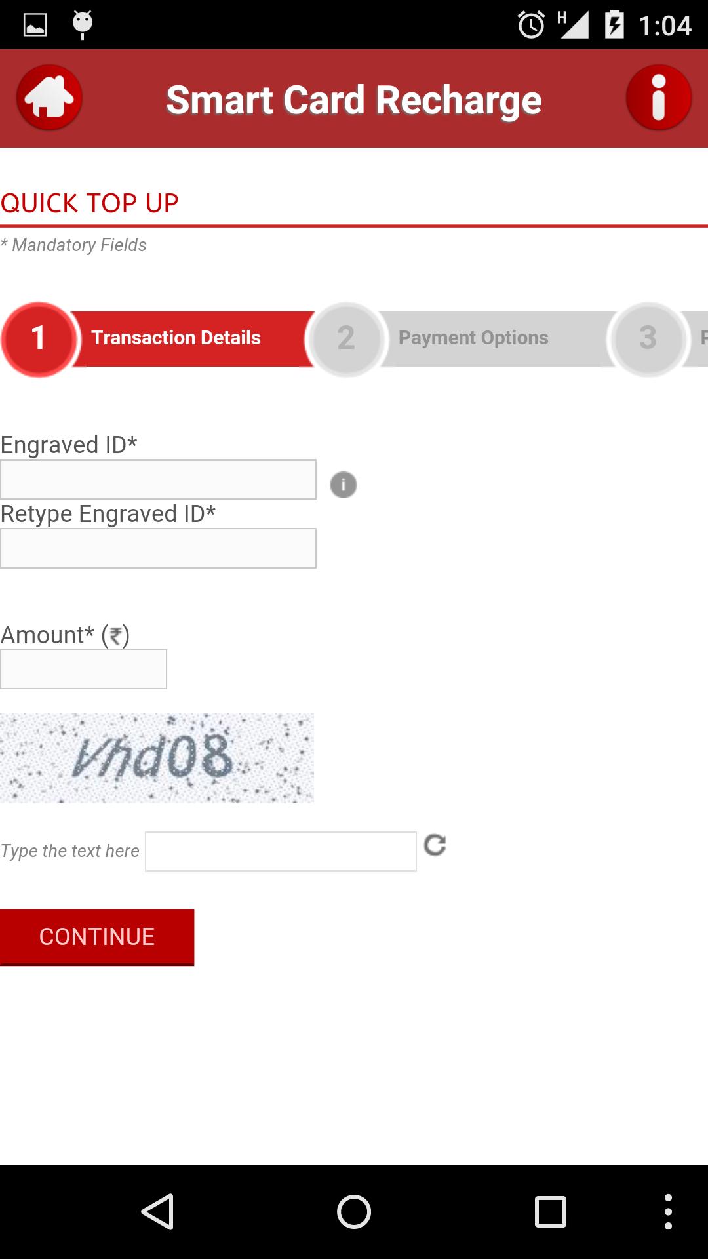Viewport: 708px width, 1259px height.
Task: Tap the captcha image
Action: click(157, 758)
